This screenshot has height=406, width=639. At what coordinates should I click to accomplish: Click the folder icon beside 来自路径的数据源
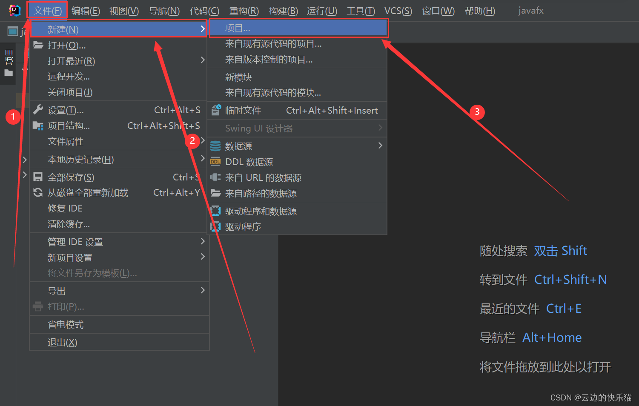pyautogui.click(x=216, y=193)
